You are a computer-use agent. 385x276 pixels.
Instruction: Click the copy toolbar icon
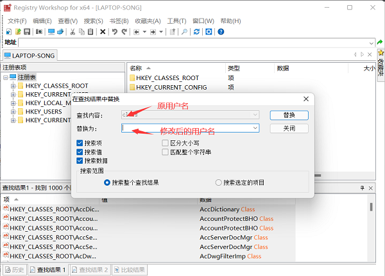pos(81,31)
